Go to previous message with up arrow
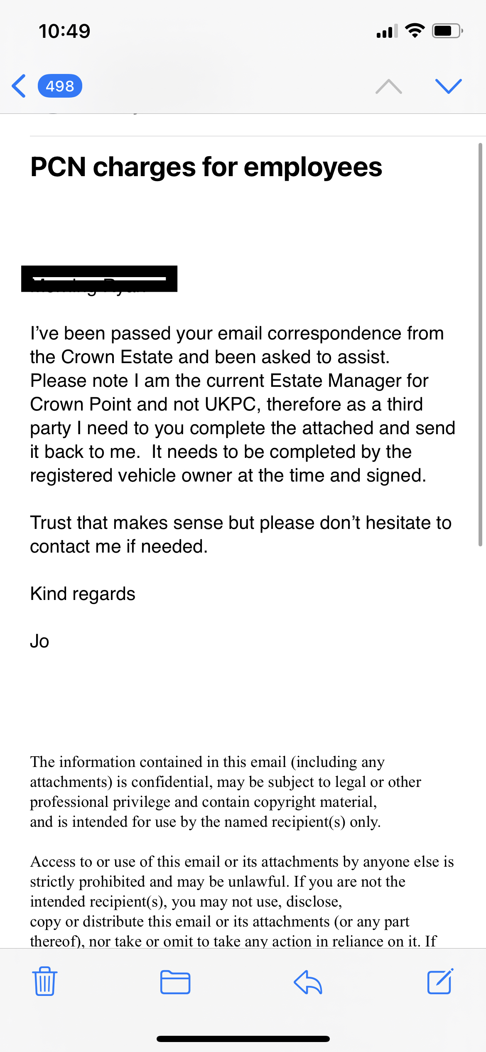Screen dimensions: 486x1052 [388, 86]
